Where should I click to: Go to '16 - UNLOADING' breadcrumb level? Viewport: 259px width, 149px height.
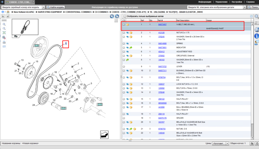(157, 12)
